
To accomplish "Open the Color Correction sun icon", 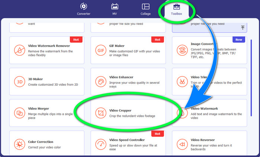I will click(x=19, y=144).
